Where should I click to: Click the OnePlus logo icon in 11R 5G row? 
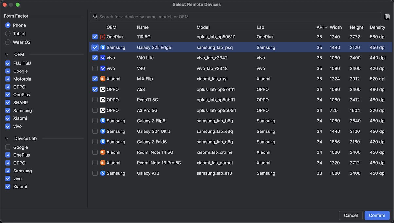(x=103, y=37)
